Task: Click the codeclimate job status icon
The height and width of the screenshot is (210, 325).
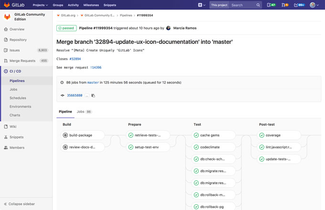Action: pyautogui.click(x=196, y=147)
